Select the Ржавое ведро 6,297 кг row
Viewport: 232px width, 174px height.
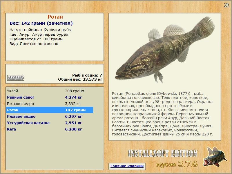click(x=50, y=117)
